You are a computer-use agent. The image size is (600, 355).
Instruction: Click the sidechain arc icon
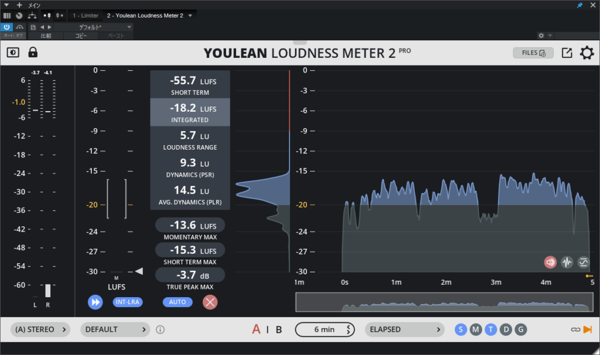pyautogui.click(x=19, y=27)
